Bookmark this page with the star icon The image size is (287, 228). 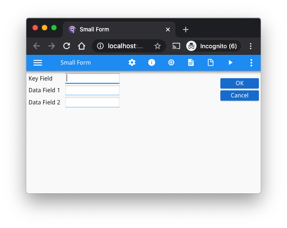(158, 46)
